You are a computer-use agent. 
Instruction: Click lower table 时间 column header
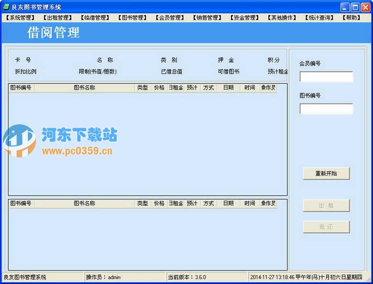tap(250, 203)
